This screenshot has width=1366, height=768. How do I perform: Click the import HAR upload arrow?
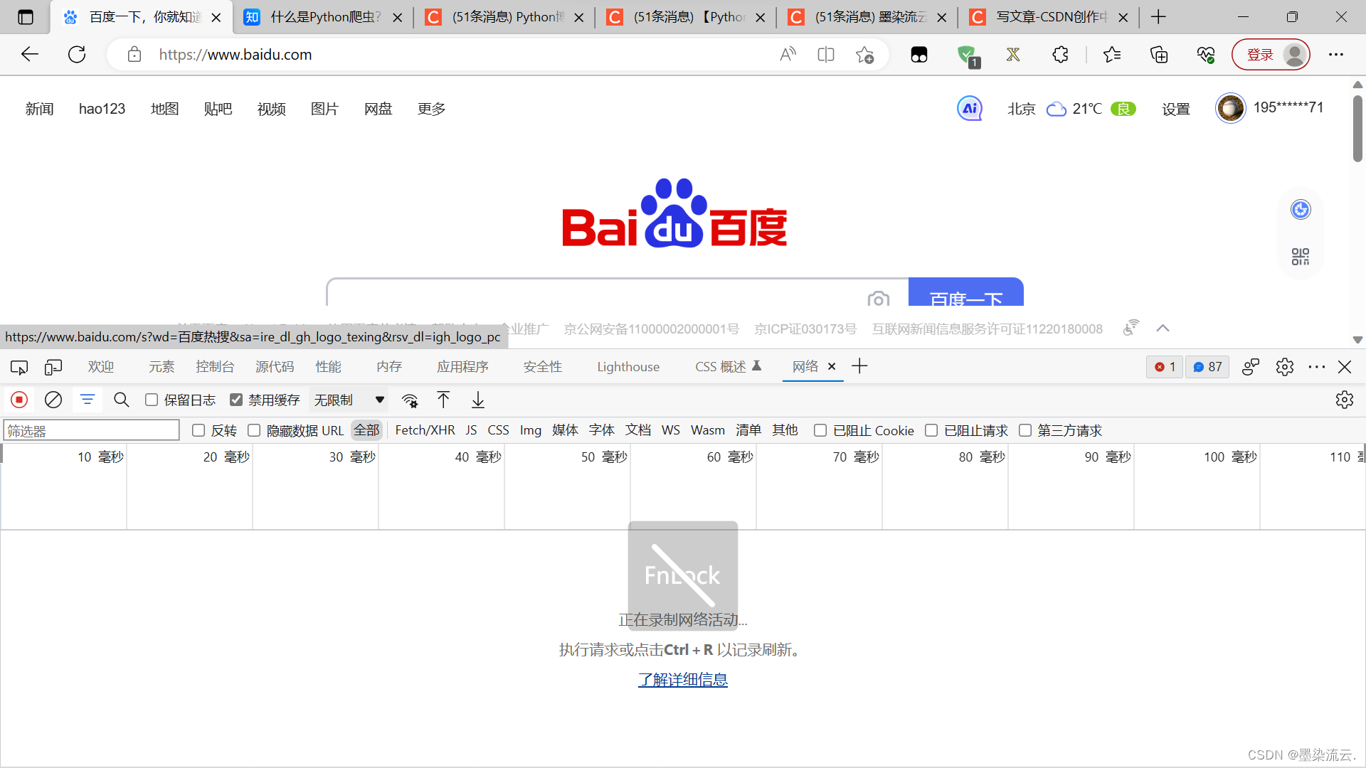pos(443,400)
